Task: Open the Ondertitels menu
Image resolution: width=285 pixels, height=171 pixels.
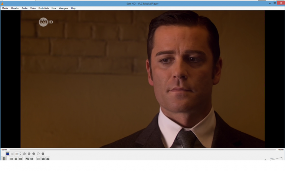Action: click(x=43, y=8)
